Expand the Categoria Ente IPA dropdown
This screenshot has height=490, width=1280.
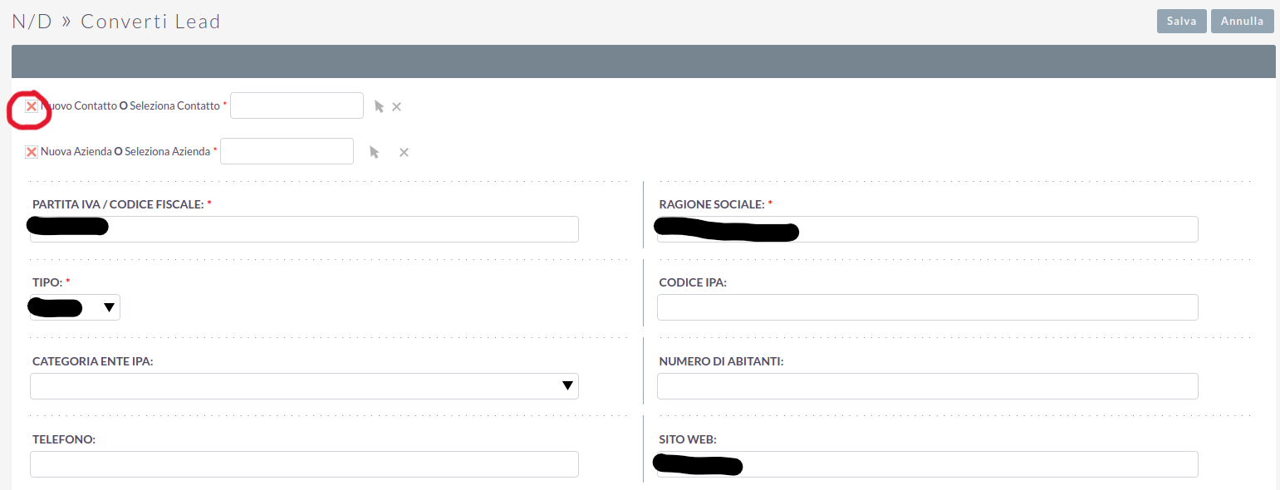click(x=304, y=386)
